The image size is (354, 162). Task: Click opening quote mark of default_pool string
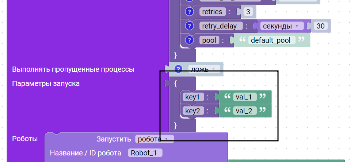[x=241, y=40]
